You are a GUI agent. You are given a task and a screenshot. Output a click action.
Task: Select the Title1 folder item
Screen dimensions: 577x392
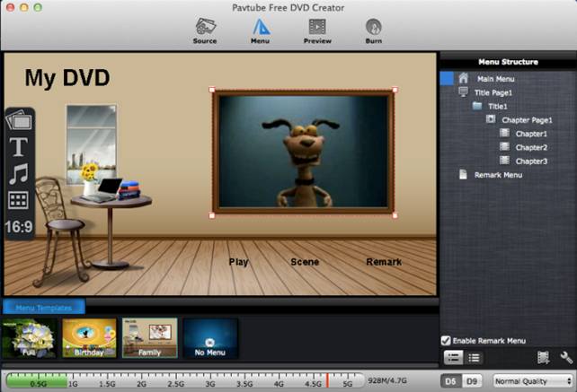coord(498,107)
